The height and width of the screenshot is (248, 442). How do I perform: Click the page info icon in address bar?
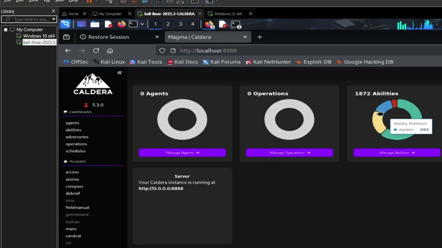pos(173,51)
